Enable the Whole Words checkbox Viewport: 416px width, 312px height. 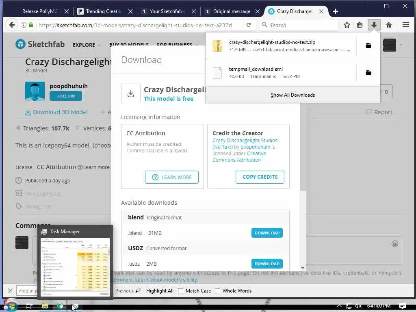click(217, 291)
